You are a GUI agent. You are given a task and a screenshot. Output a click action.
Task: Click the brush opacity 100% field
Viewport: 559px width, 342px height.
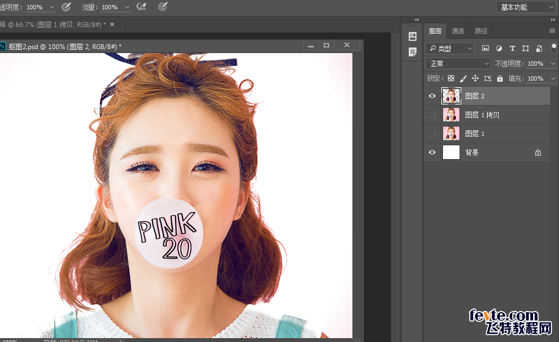[x=35, y=7]
